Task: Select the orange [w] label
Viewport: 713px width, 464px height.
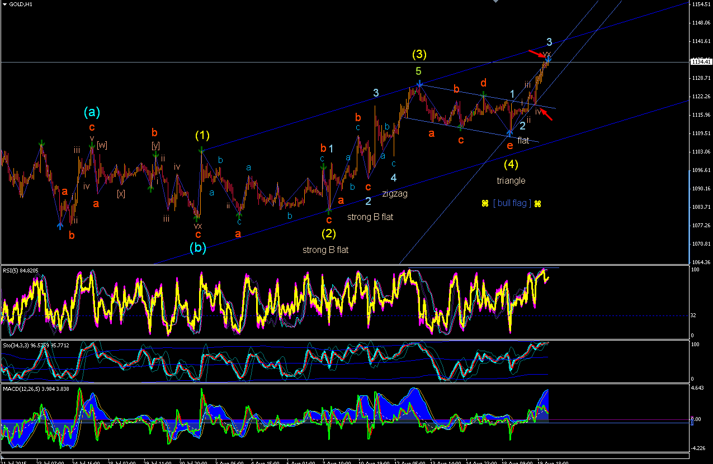Action: pyautogui.click(x=102, y=145)
